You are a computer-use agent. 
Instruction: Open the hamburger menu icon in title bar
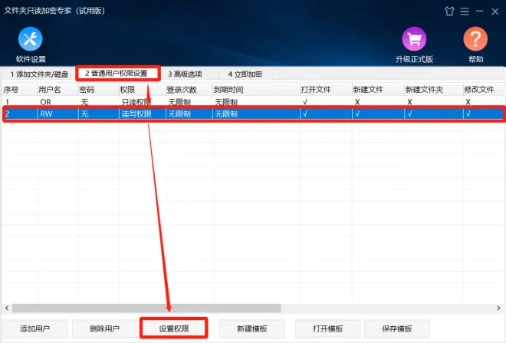465,12
